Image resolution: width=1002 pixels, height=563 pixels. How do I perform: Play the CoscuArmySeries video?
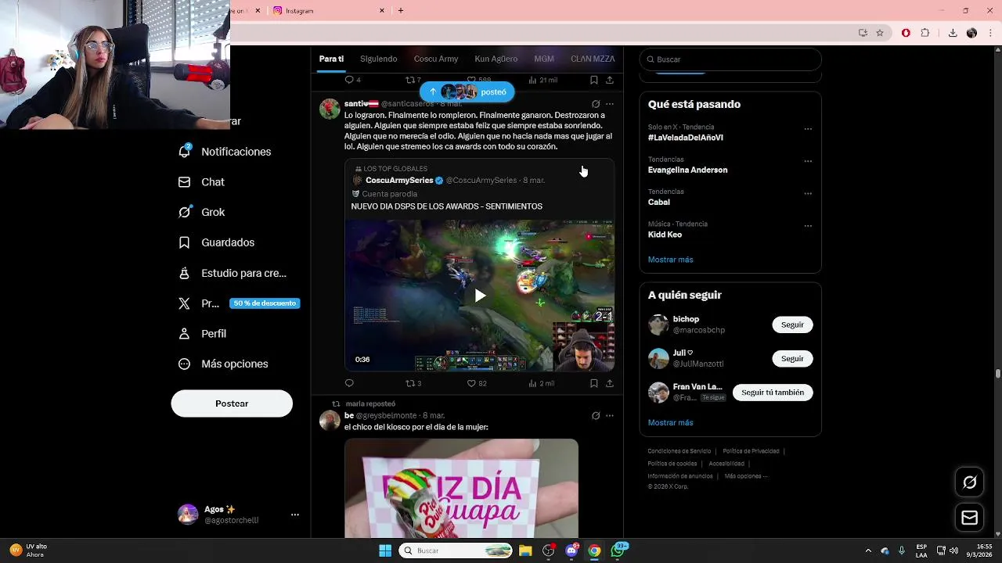coord(480,296)
